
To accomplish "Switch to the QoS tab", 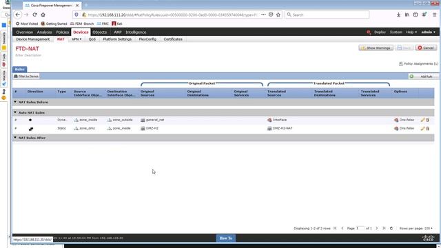I will pyautogui.click(x=92, y=39).
